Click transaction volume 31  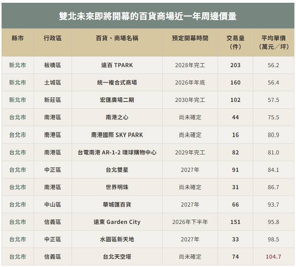235,187
